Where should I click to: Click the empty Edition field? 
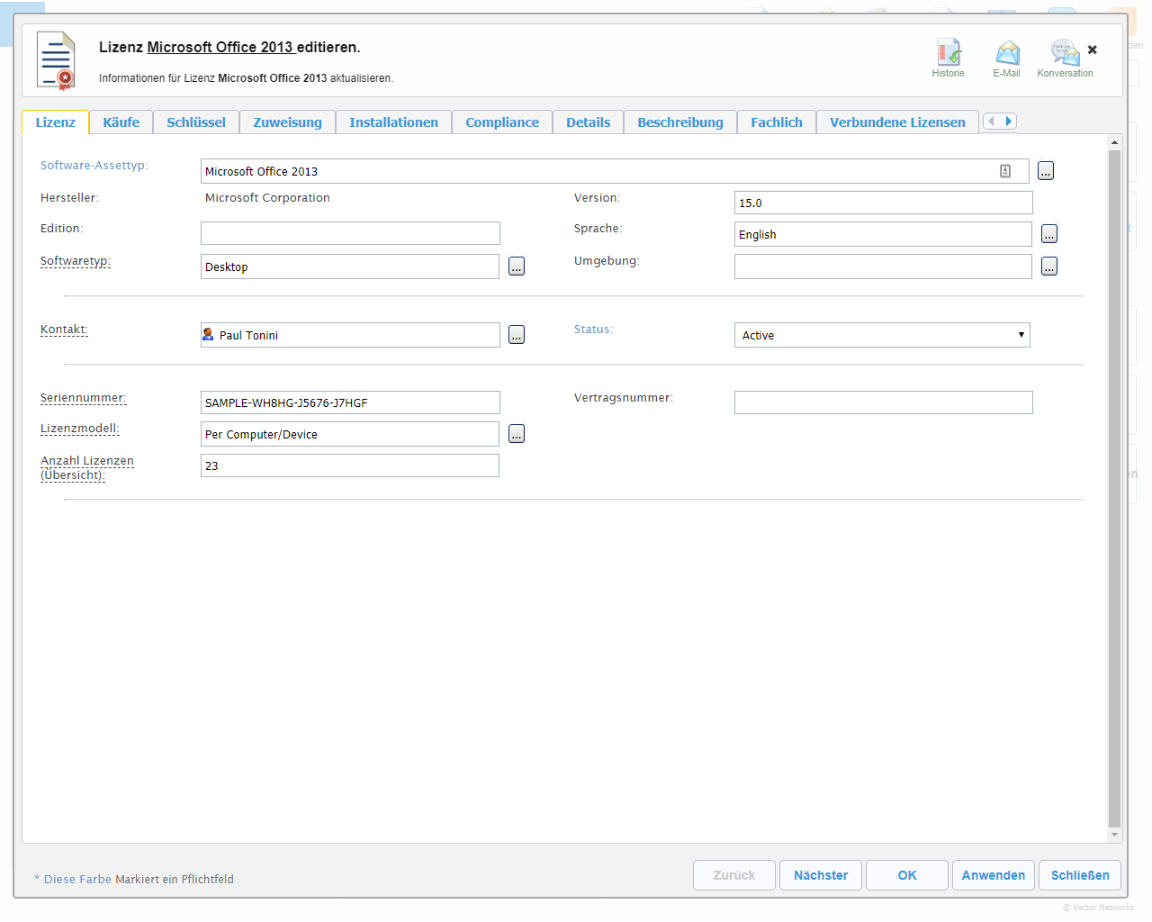coord(350,233)
